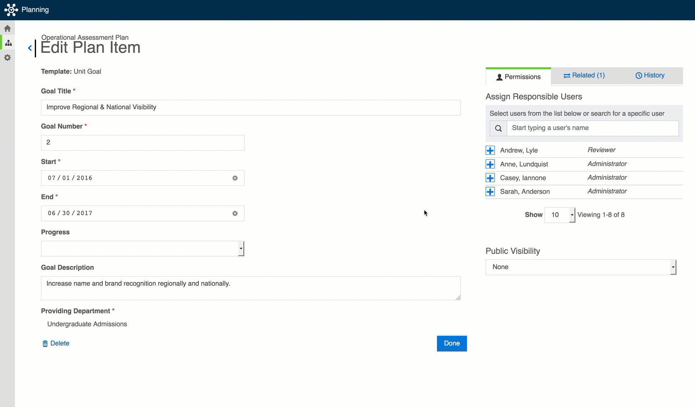
Task: Open the organization hierarchy sidebar icon
Action: (x=8, y=43)
